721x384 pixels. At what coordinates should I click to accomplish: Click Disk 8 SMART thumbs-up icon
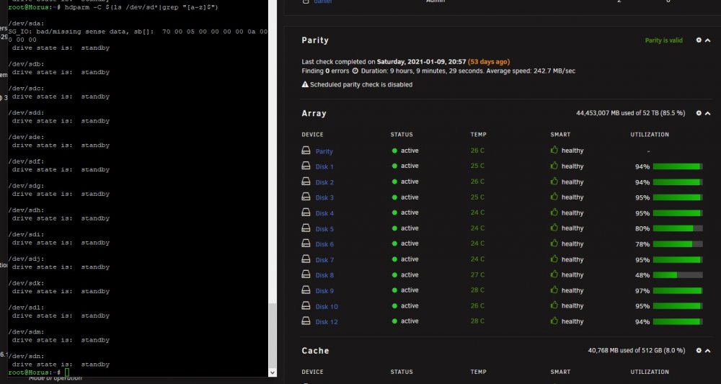click(554, 274)
